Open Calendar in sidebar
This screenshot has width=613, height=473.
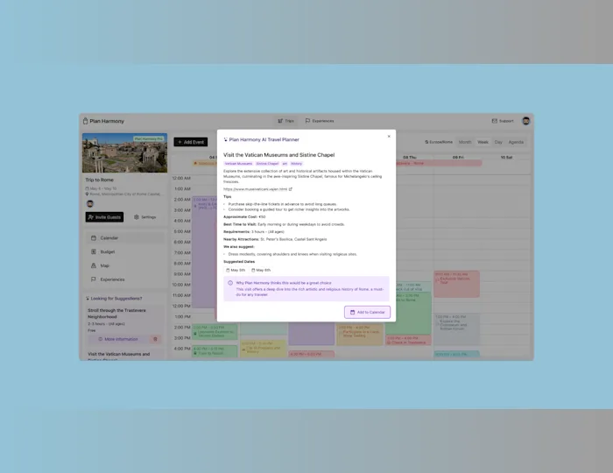tap(124, 238)
